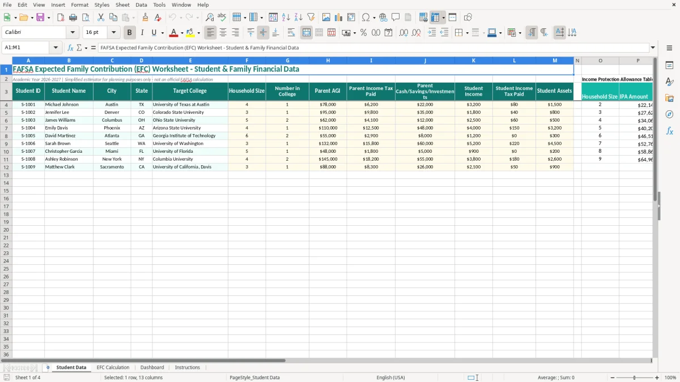Image resolution: width=680 pixels, height=382 pixels.
Task: Increase the cell indent
Action: pos(432,33)
